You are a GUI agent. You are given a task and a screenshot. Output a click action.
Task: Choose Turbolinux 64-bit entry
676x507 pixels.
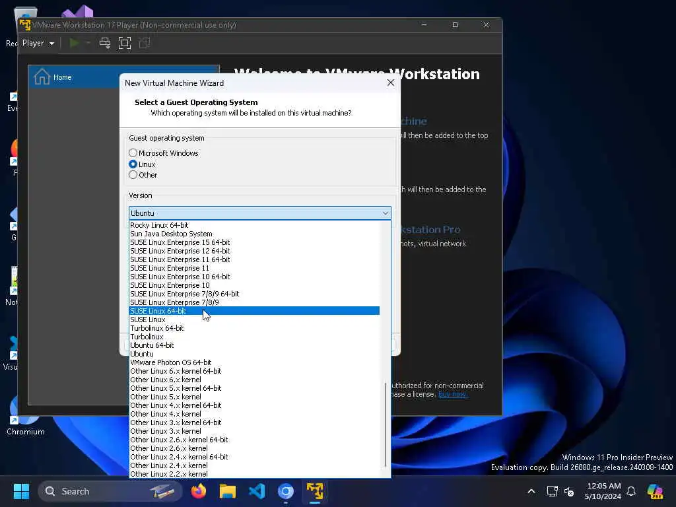254,328
